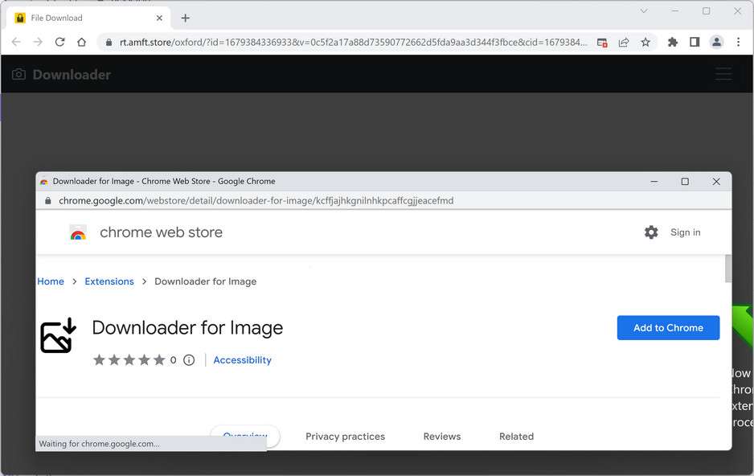
Task: Switch to the Privacy practices tab
Action: (x=345, y=437)
